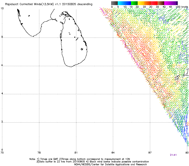Click the longitude label 87
189x166 pixels.
pyautogui.click(x=150, y=153)
